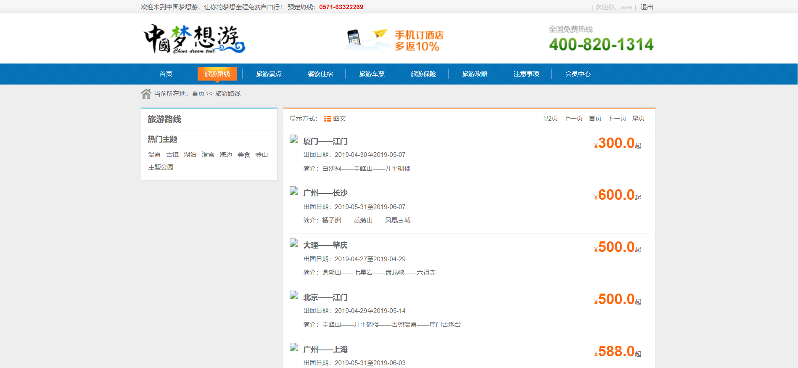Click the 400-820-1314 free hotline number
Screen dimensions: 798x368
pyautogui.click(x=601, y=45)
